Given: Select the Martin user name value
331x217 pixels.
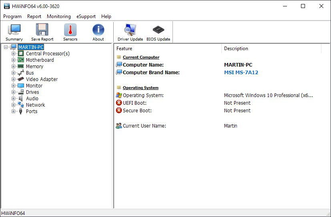Looking at the screenshot, I should pyautogui.click(x=231, y=126).
